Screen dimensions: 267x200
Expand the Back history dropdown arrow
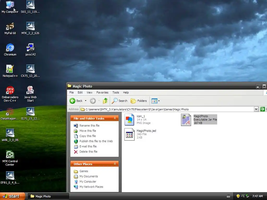point(86,101)
